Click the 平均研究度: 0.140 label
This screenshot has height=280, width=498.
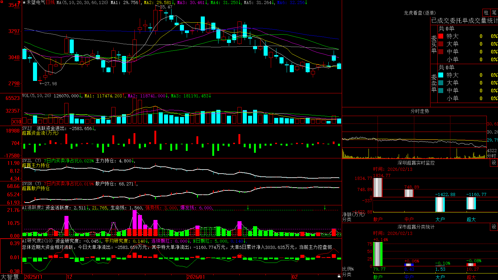pos(125,241)
